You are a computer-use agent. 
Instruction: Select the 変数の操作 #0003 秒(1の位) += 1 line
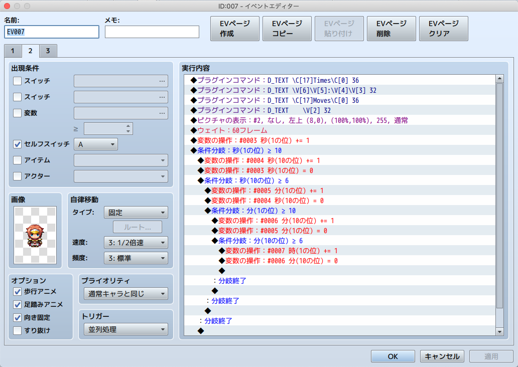[x=340, y=140]
